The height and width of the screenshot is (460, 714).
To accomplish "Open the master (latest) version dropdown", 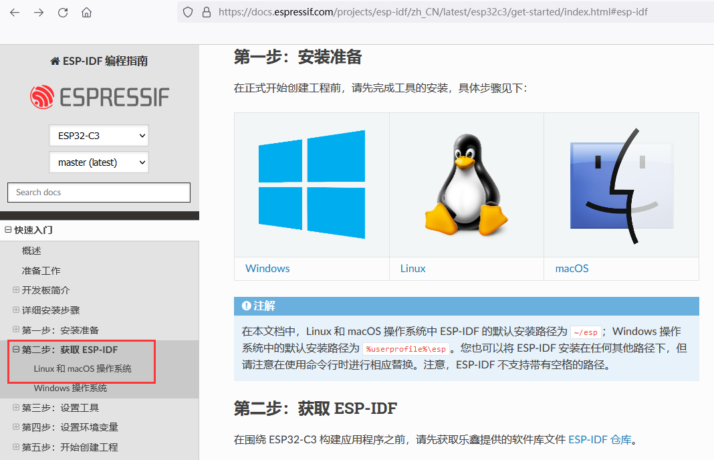I will click(99, 162).
